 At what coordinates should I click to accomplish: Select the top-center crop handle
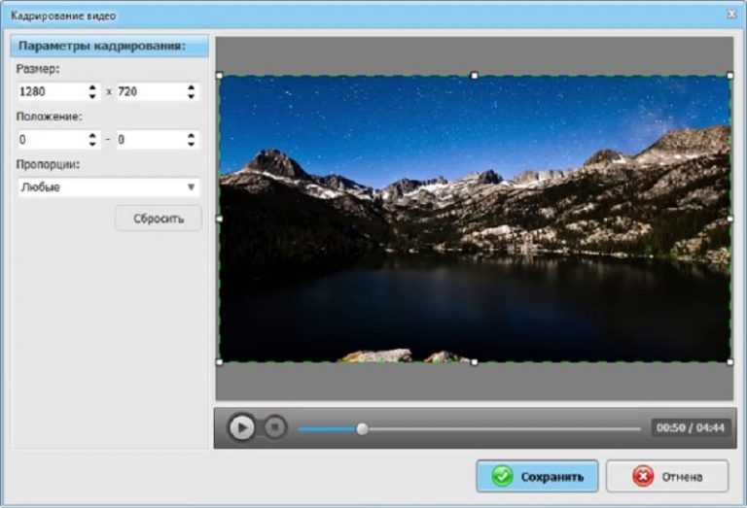(x=474, y=75)
